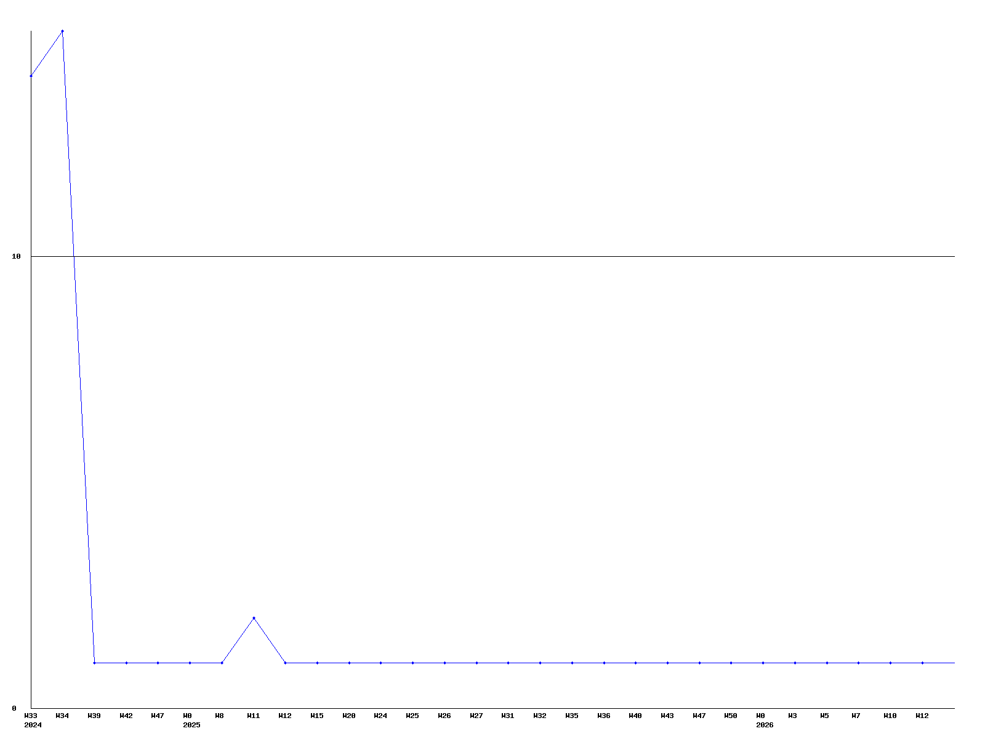Click the first data point at W33
Screen dimensions: 985x739
point(31,76)
